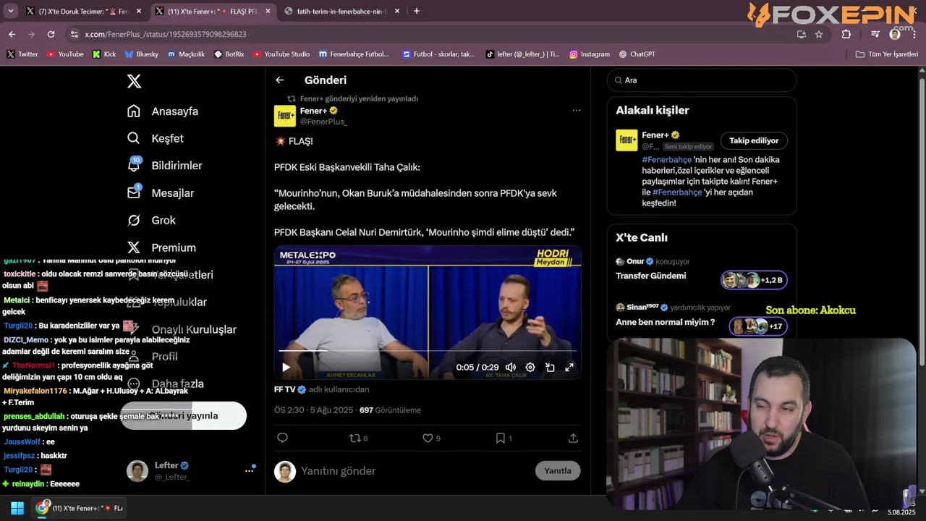The image size is (926, 521).
Task: Open Twitter bookmark
Action: click(x=22, y=54)
